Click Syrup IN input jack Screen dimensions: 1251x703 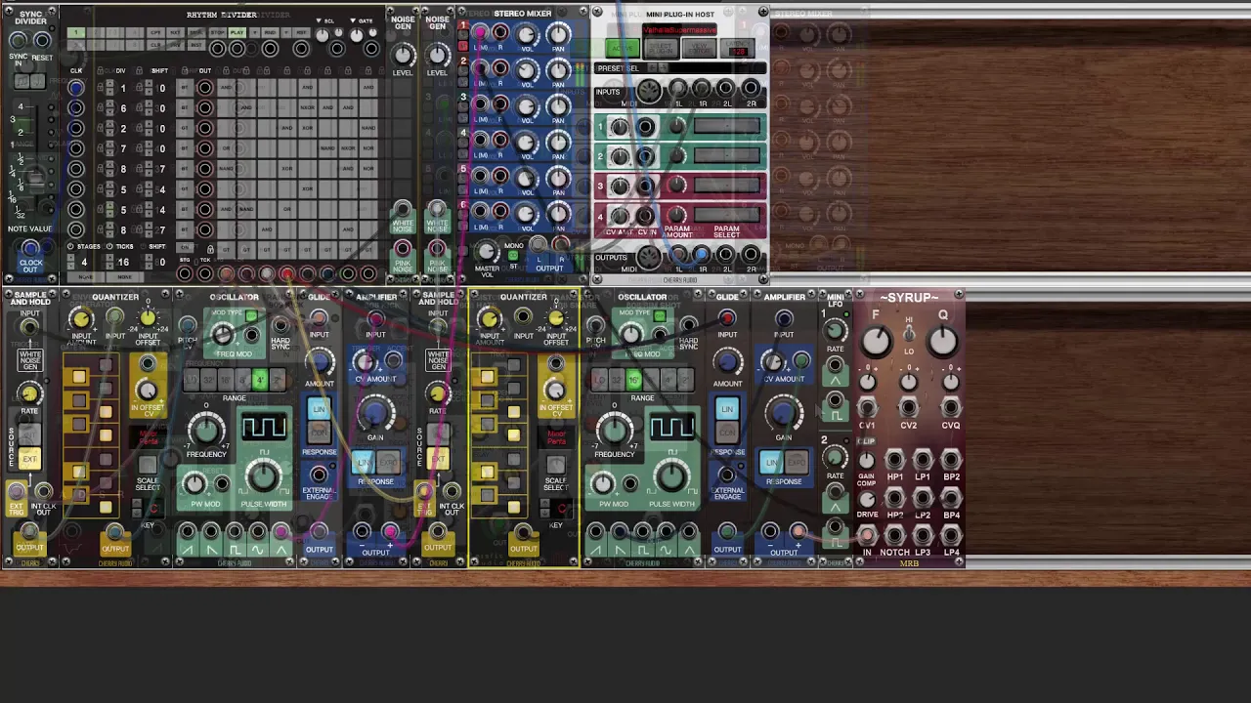click(867, 536)
